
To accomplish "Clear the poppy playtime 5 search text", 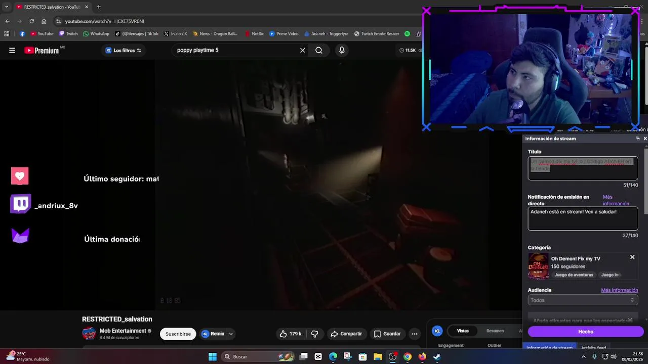I will 303,50.
